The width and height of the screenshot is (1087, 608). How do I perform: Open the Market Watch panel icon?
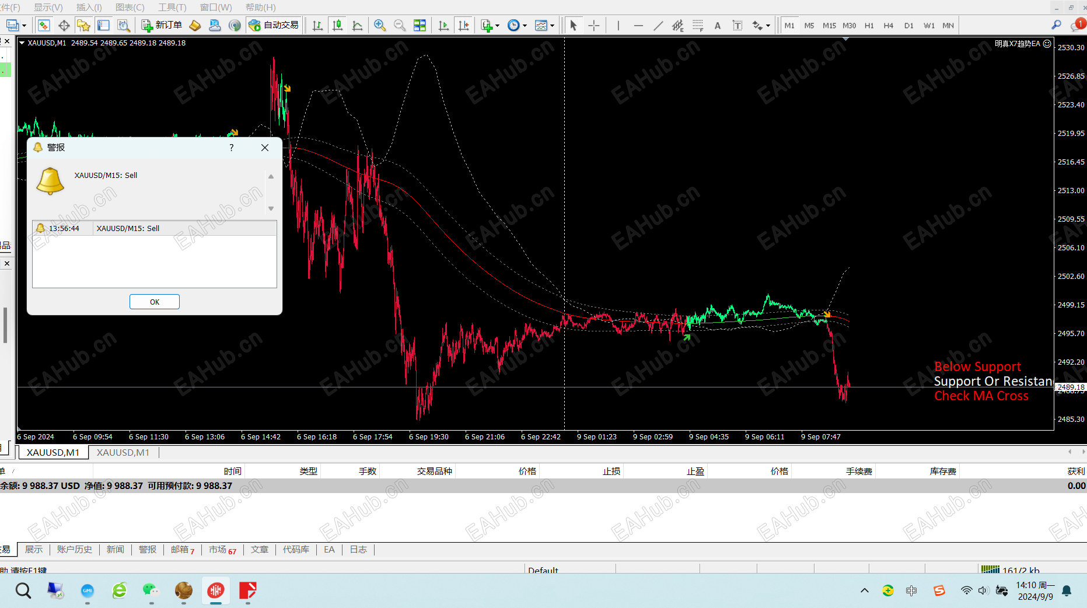(44, 26)
